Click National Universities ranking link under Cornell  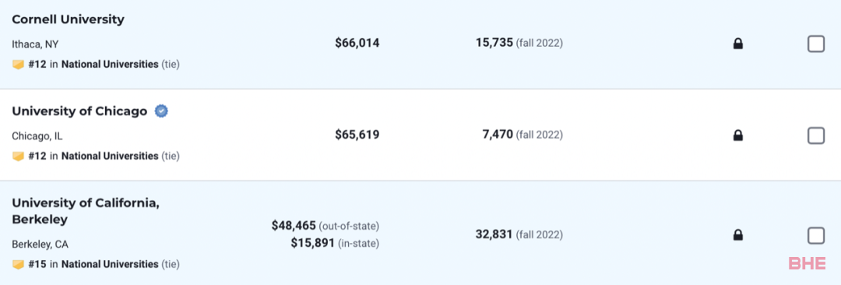pos(110,65)
